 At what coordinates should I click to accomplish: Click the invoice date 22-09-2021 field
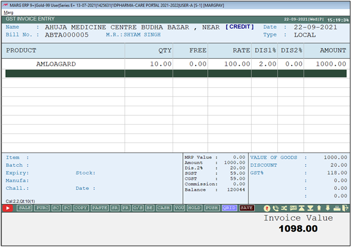(316, 27)
